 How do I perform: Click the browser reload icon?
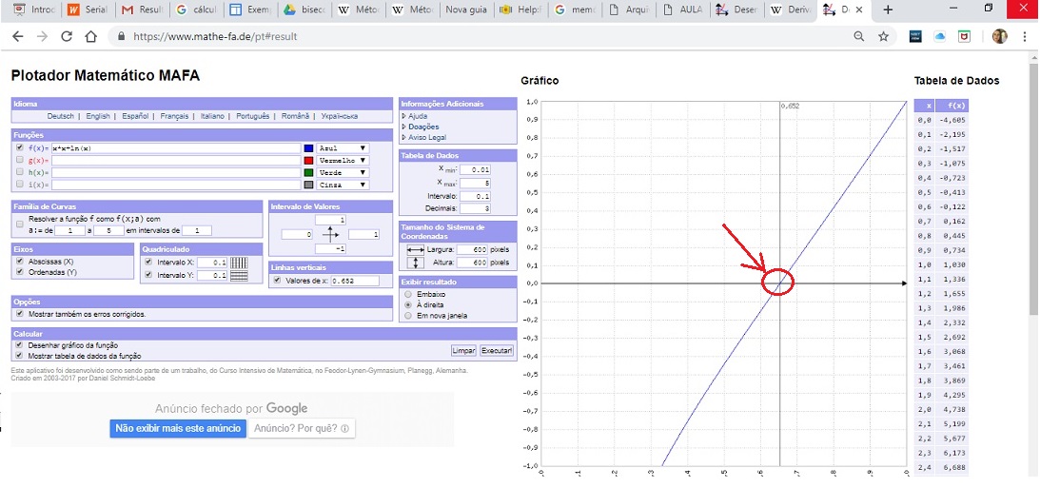tap(67, 37)
